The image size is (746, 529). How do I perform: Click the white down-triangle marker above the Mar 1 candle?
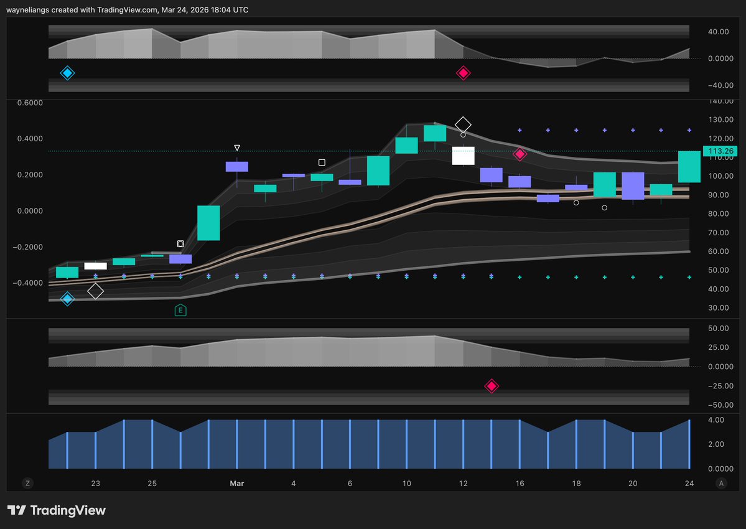click(237, 148)
